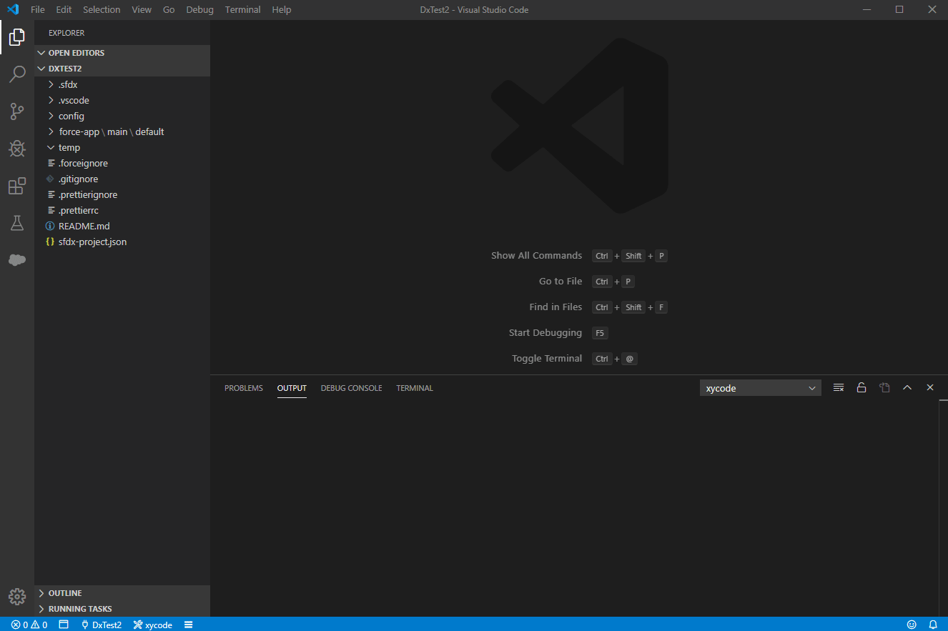Click the window icon in status bar

click(x=64, y=625)
